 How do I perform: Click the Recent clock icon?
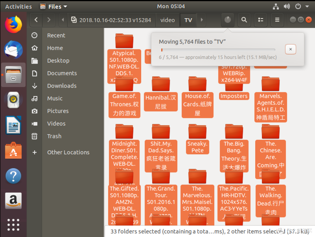[34, 35]
